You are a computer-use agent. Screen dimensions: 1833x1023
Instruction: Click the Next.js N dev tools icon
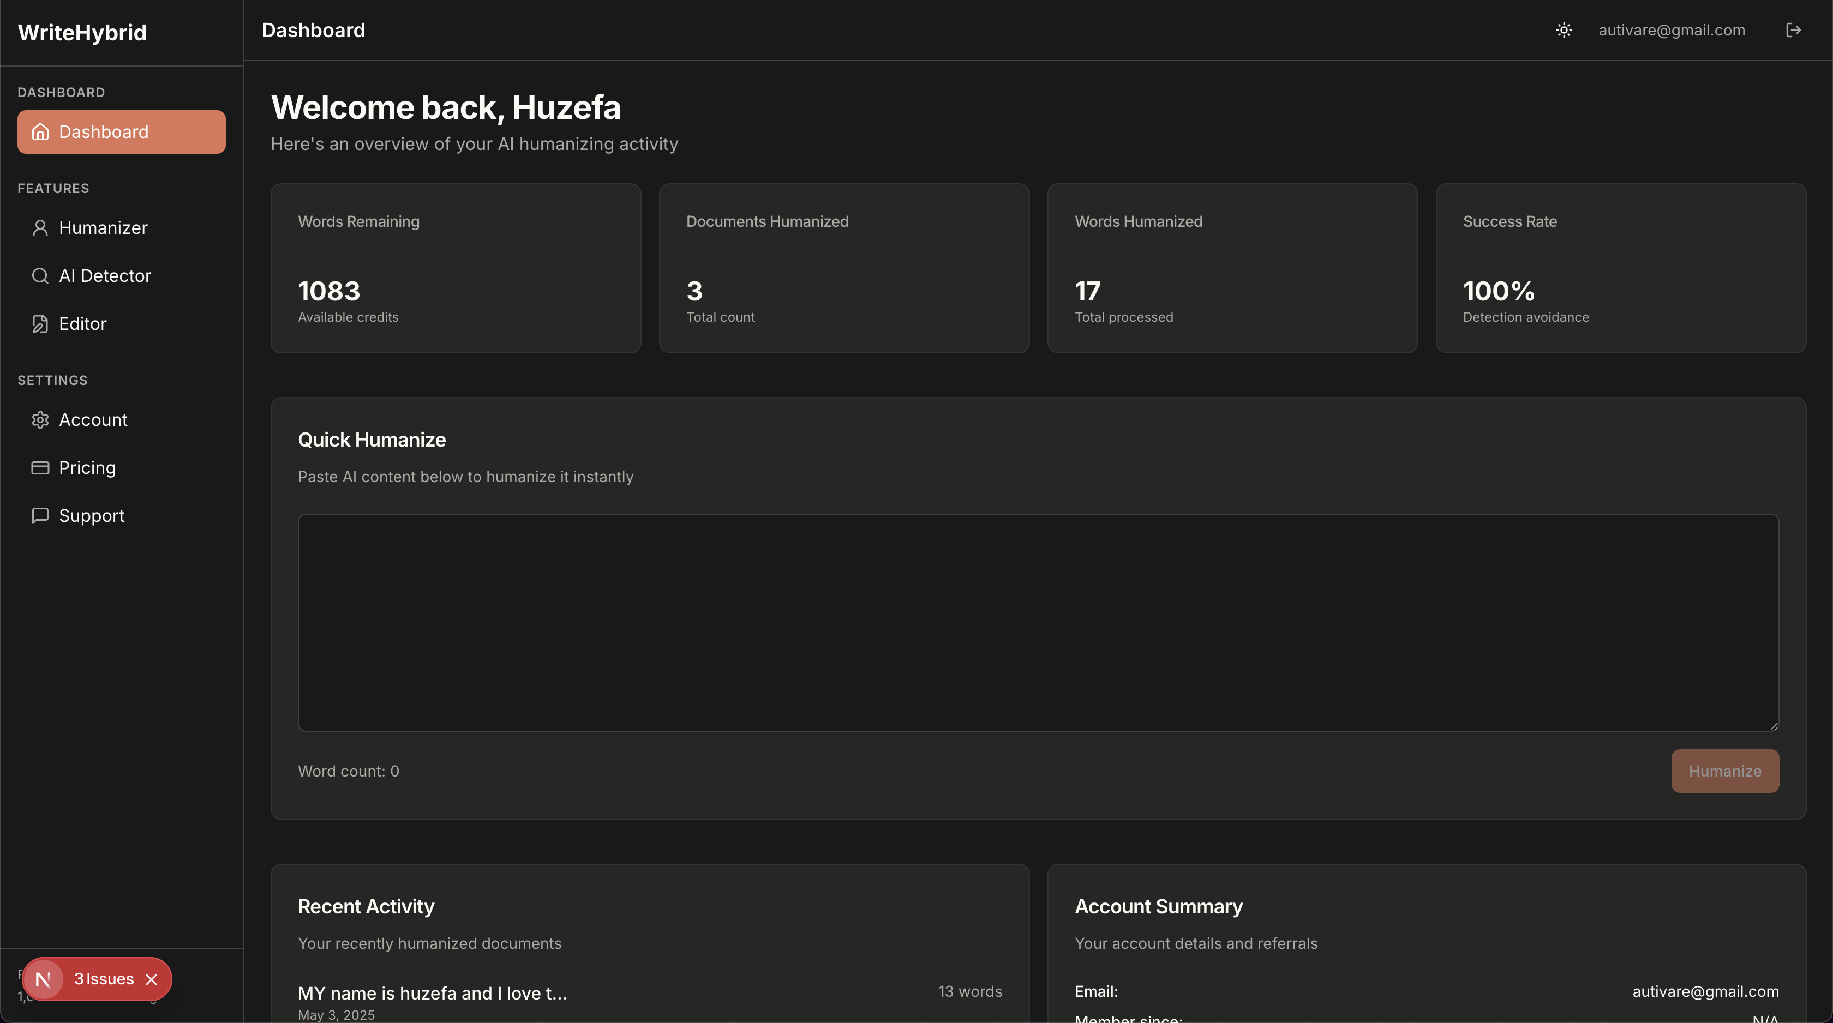44,979
